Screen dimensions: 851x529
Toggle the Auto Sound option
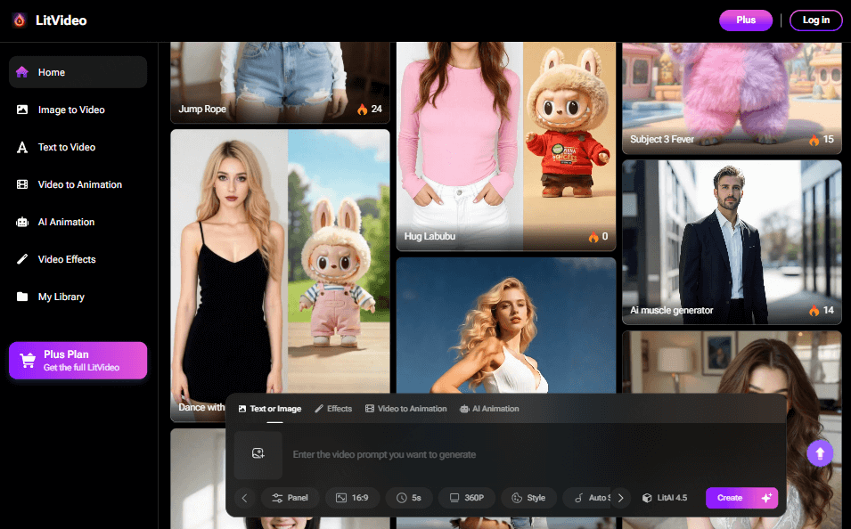pyautogui.click(x=595, y=498)
